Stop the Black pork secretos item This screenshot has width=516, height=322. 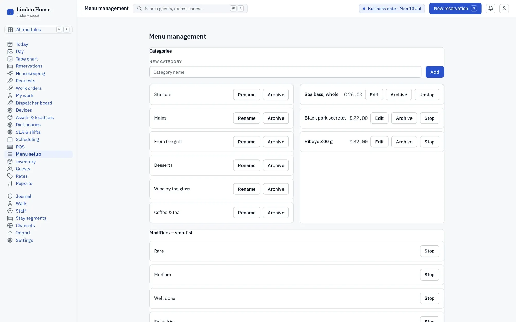click(429, 118)
